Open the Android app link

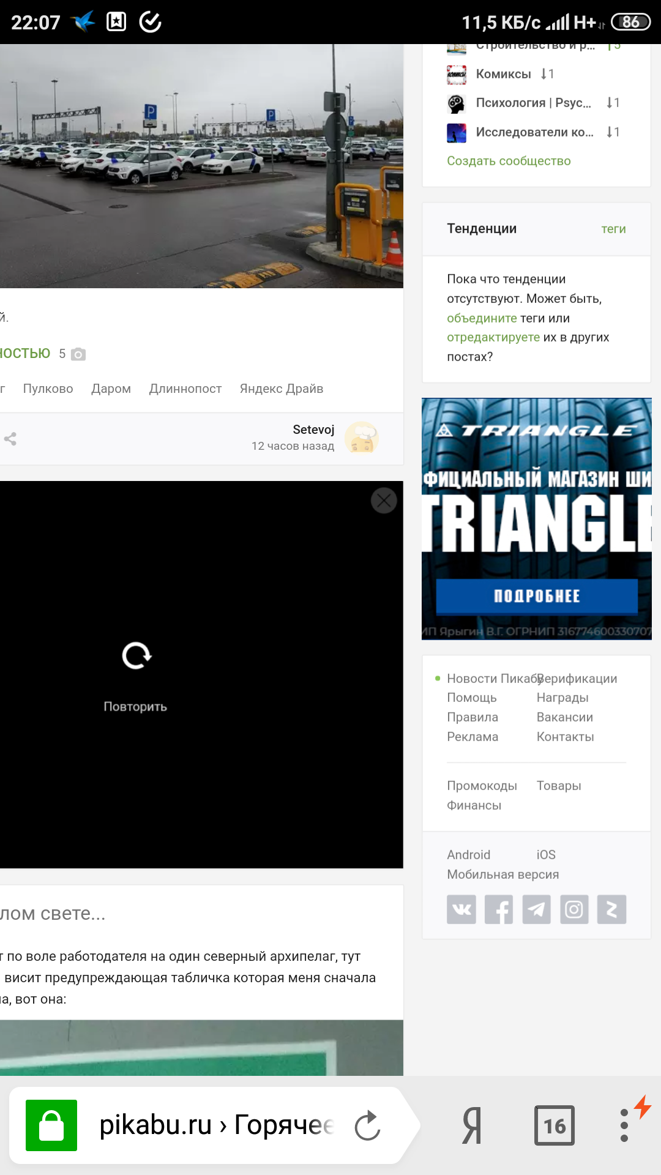(469, 855)
